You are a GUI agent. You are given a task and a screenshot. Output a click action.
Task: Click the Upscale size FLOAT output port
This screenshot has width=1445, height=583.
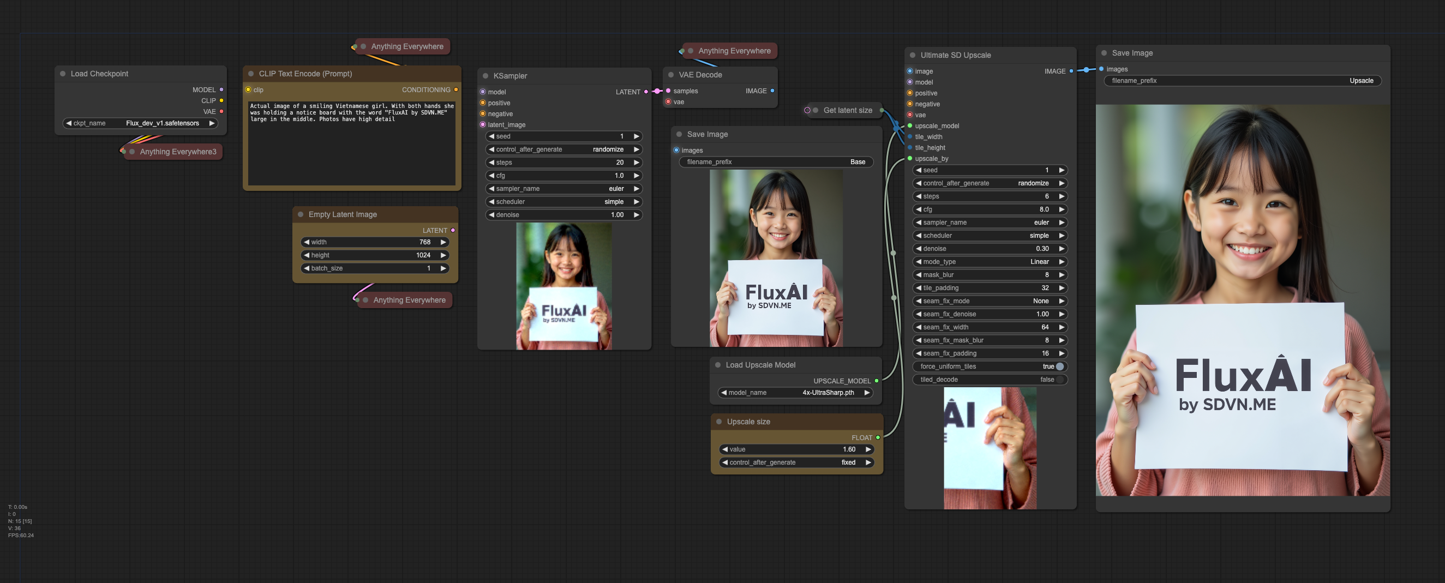click(x=877, y=437)
